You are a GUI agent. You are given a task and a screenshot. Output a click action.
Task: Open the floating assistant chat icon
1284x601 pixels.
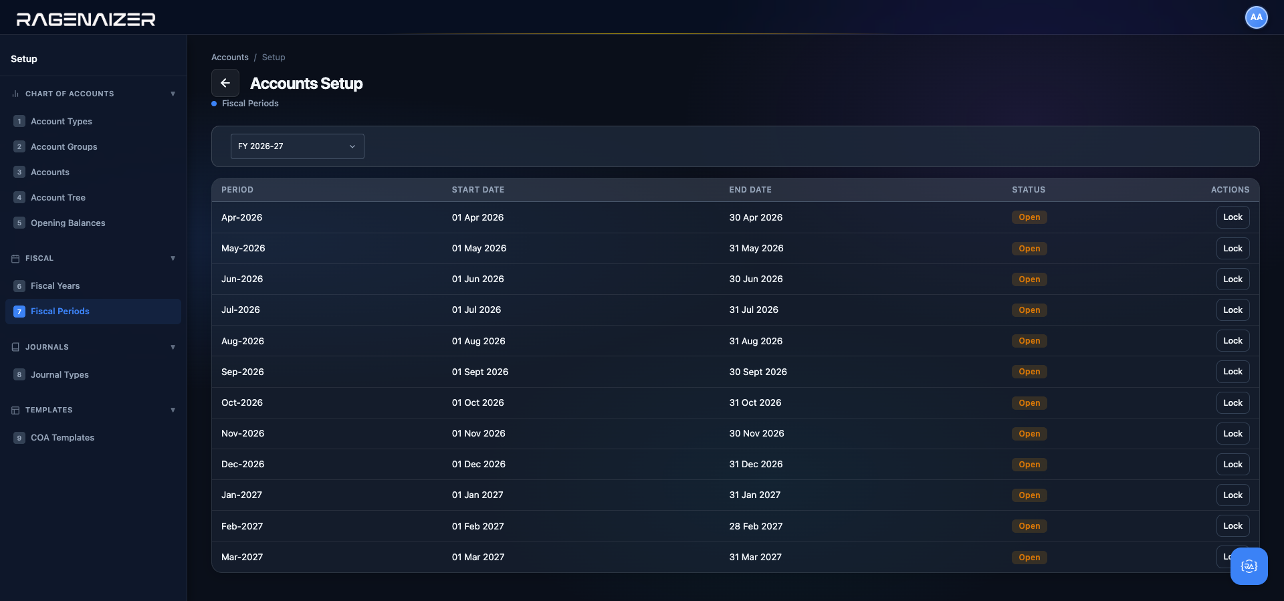pyautogui.click(x=1249, y=566)
